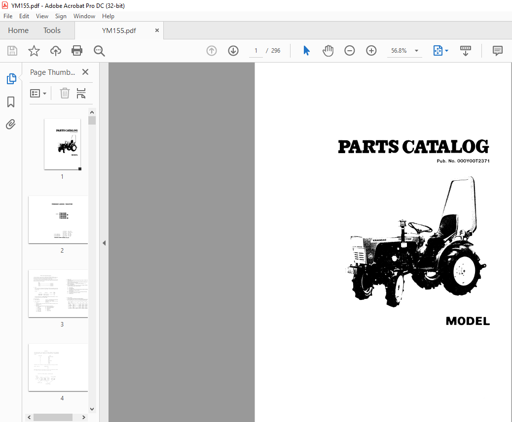Click thumbnail panel scroll up arrow

pyautogui.click(x=92, y=112)
